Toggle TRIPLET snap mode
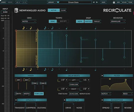The width and height of the screenshot is (134, 112). [97, 21]
